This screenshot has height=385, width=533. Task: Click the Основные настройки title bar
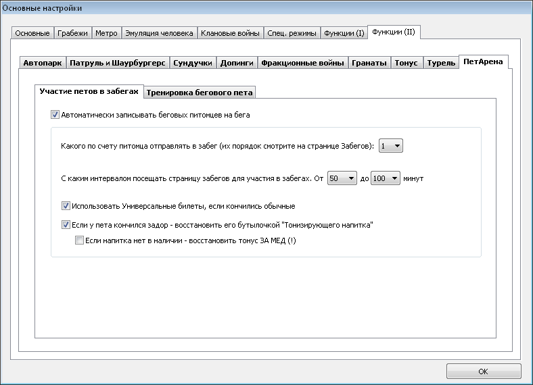[x=266, y=8]
